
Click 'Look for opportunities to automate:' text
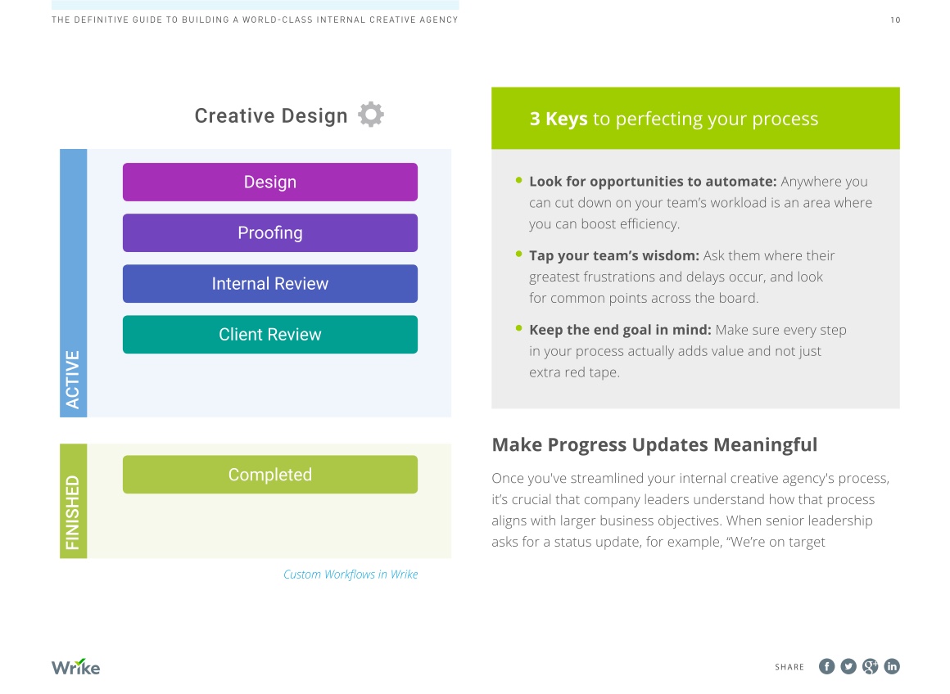pos(653,181)
